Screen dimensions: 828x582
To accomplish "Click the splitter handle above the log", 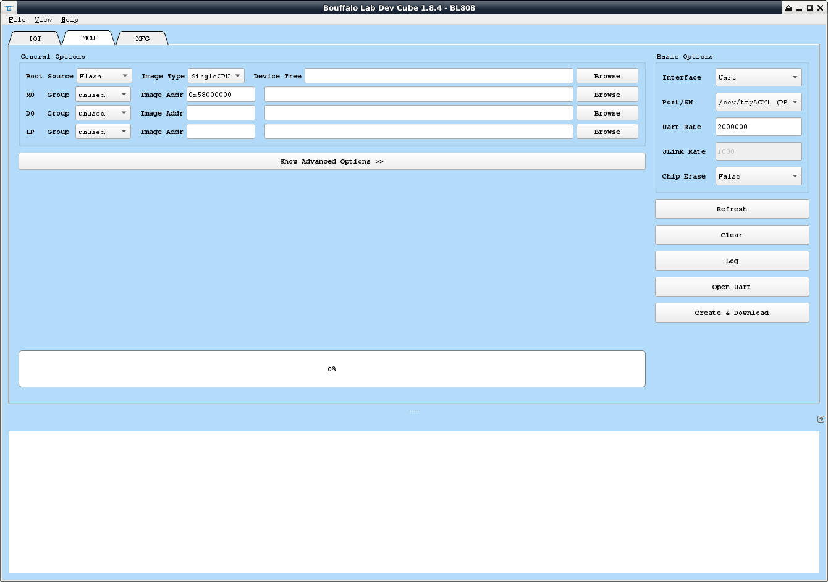I will click(415, 411).
